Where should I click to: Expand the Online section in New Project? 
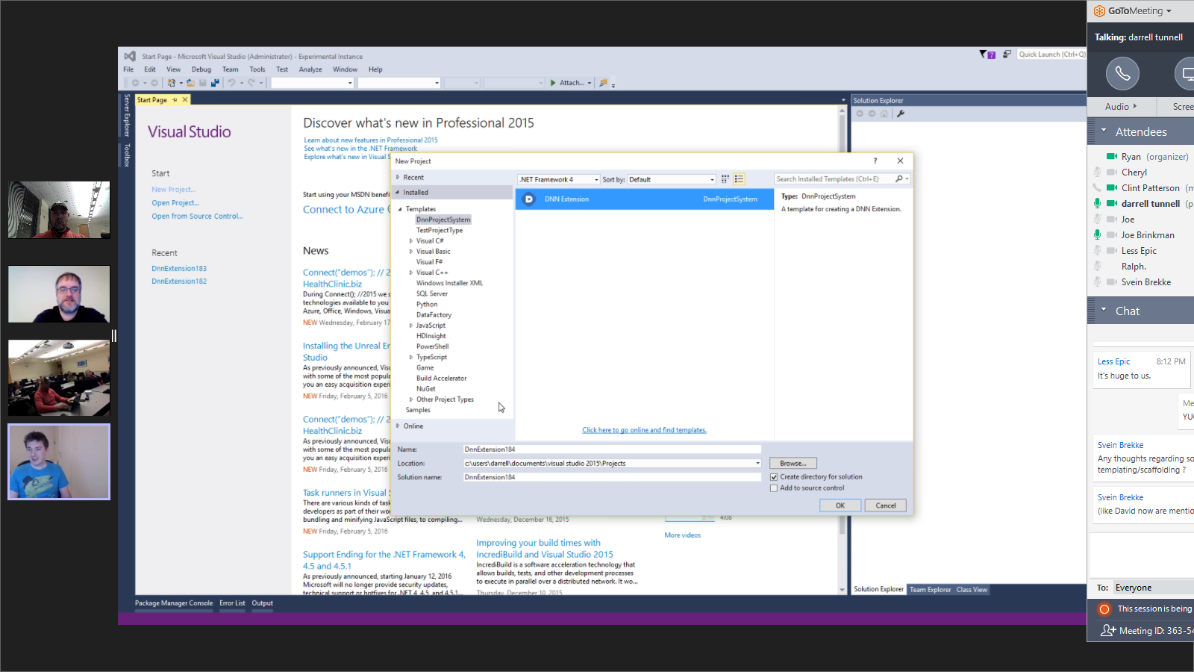(398, 426)
